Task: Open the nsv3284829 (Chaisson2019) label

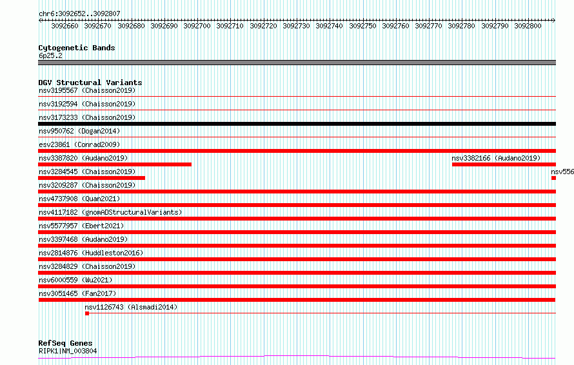Action: (87, 266)
